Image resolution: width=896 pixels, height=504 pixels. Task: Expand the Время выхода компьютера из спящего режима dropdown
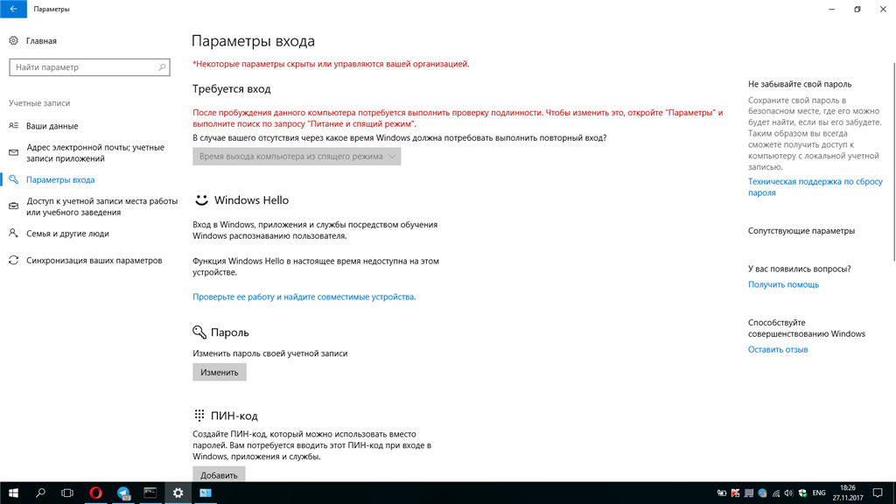(x=297, y=156)
